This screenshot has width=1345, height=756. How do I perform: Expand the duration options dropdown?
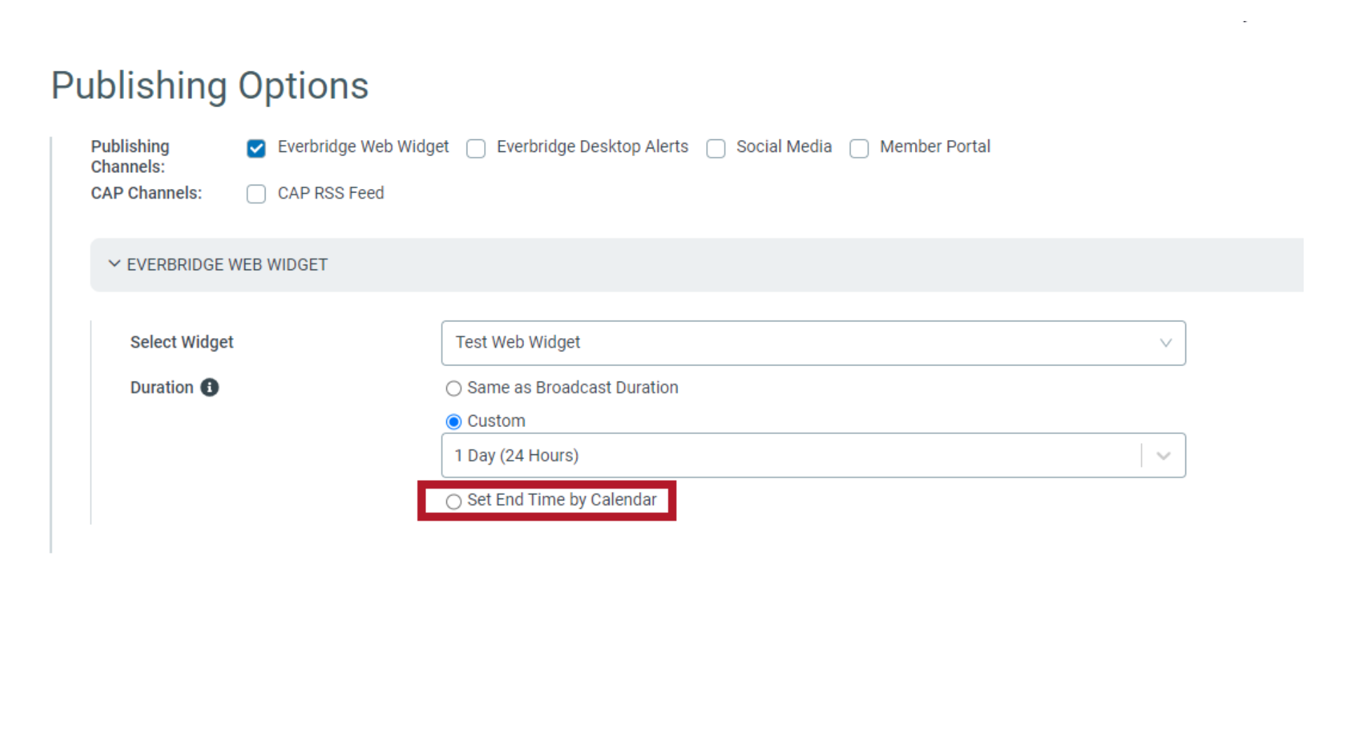1163,454
